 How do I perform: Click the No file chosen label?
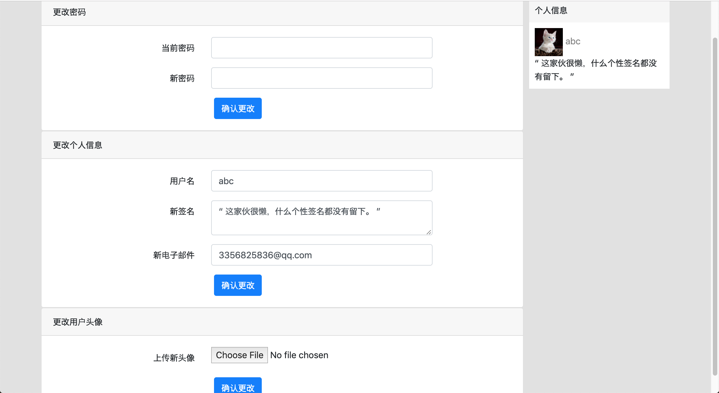299,355
